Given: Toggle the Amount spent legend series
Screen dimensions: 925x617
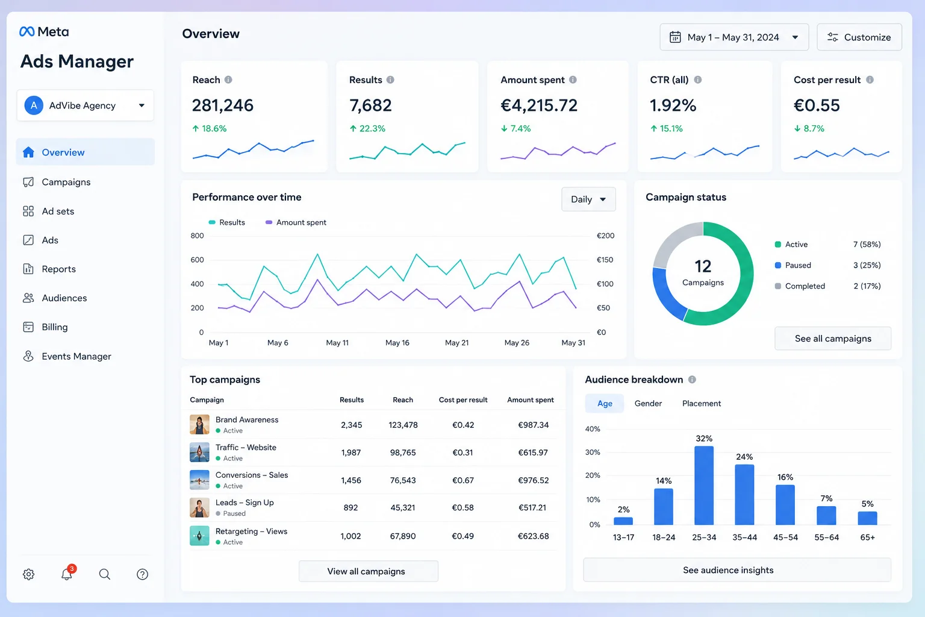Looking at the screenshot, I should [x=296, y=222].
